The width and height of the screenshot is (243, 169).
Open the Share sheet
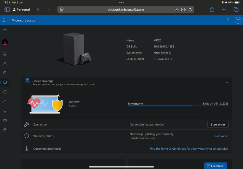pyautogui.click(x=212, y=10)
